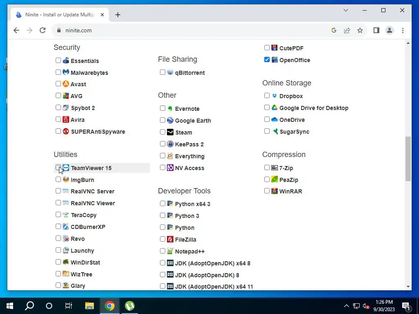The height and width of the screenshot is (314, 419).
Task: Open taskbar search magnifier
Action: (29, 306)
